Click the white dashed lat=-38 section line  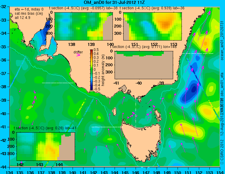[58, 83]
